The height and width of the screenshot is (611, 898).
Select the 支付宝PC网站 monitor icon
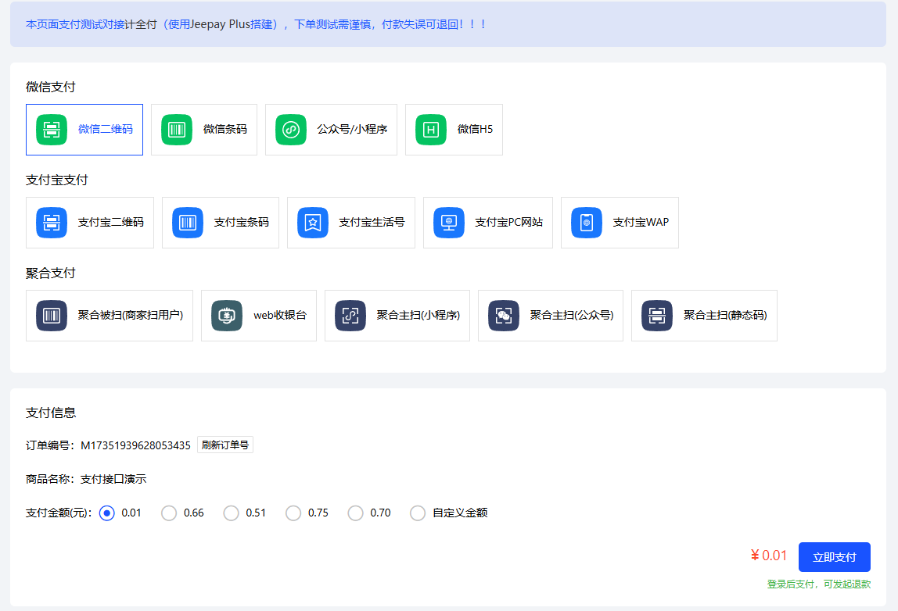click(x=449, y=223)
